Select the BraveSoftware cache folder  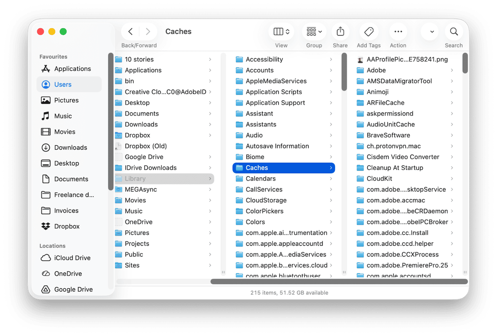pos(388,135)
